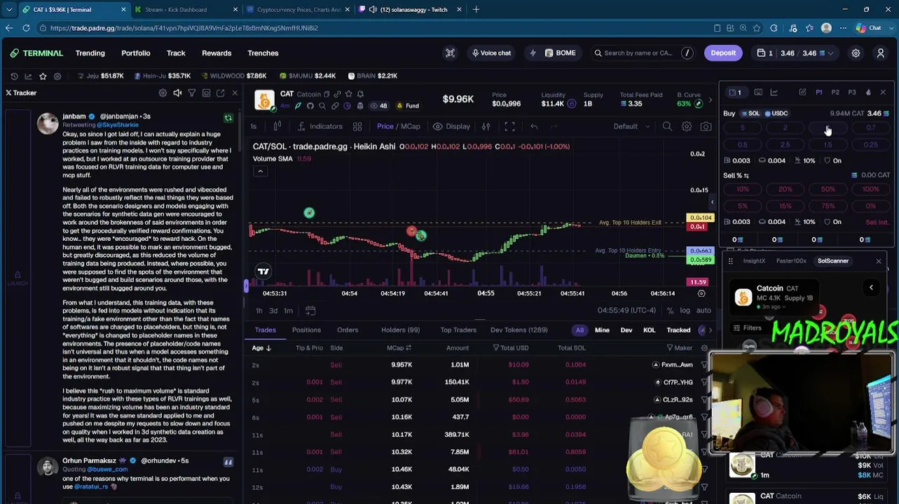Open the chart date range calendar icon
899x504 pixels.
310,311
